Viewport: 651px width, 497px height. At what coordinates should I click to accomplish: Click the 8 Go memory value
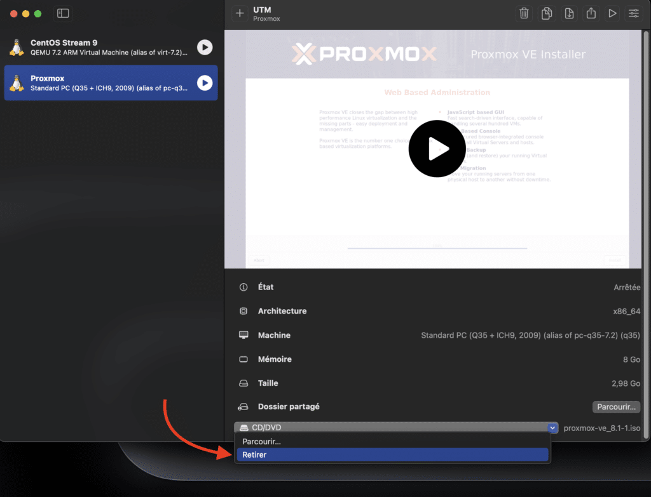pos(631,359)
